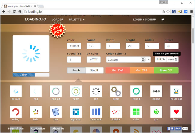
Task: Click Make GIF button
Action: pos(166,71)
